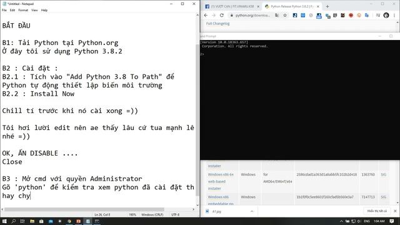Image resolution: width=400 pixels, height=225 pixels.
Task: Open the Chrome profile avatar
Action: (x=386, y=15)
